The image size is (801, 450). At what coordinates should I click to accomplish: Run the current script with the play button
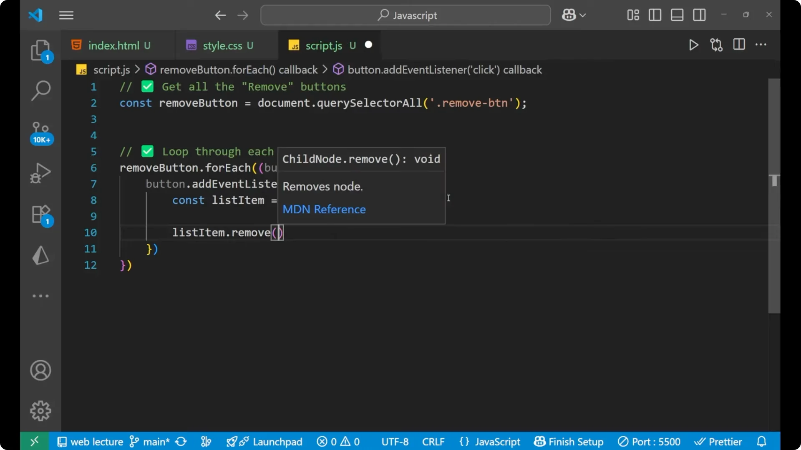coord(693,45)
